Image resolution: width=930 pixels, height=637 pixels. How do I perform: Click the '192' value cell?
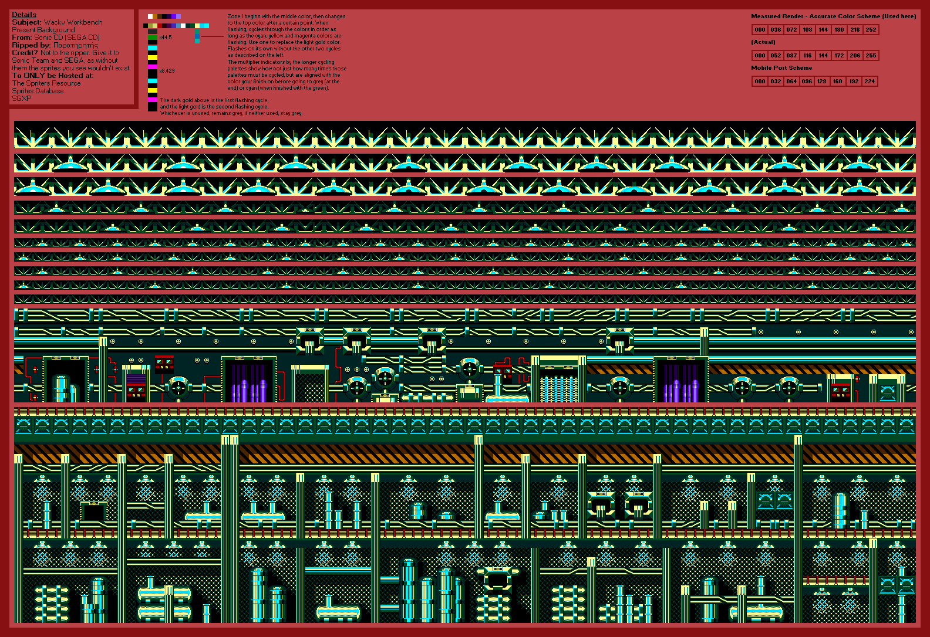pos(854,82)
